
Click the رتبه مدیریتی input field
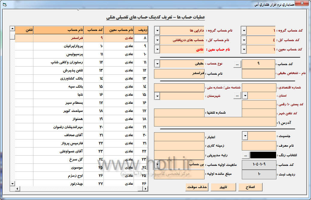179,155
